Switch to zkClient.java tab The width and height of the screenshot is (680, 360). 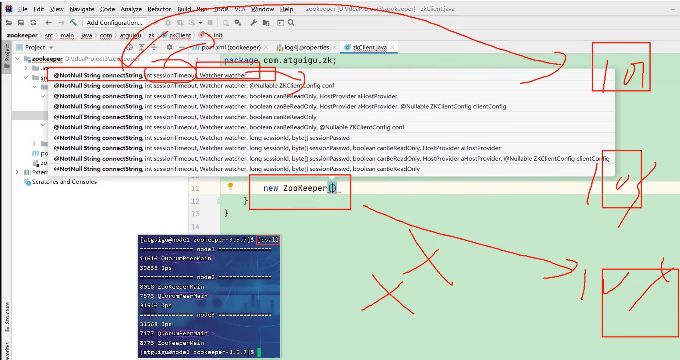tap(369, 47)
